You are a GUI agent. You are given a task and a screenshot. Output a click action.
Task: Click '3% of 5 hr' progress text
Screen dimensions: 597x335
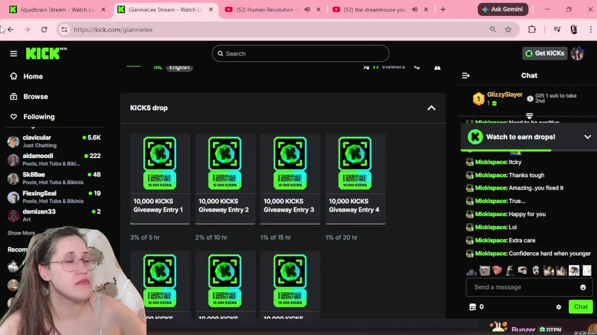145,237
